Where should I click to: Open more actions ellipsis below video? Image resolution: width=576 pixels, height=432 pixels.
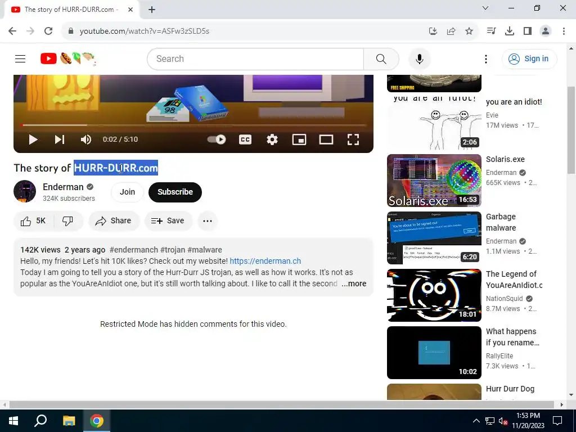tap(208, 220)
